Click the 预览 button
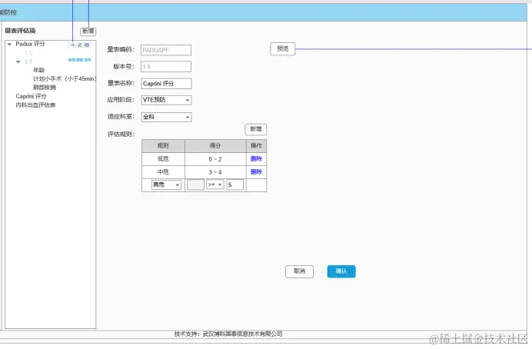Viewport: 532px width, 349px height. (x=283, y=49)
